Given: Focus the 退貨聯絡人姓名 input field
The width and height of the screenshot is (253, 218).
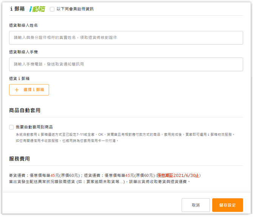Looking at the screenshot, I should click(x=126, y=38).
